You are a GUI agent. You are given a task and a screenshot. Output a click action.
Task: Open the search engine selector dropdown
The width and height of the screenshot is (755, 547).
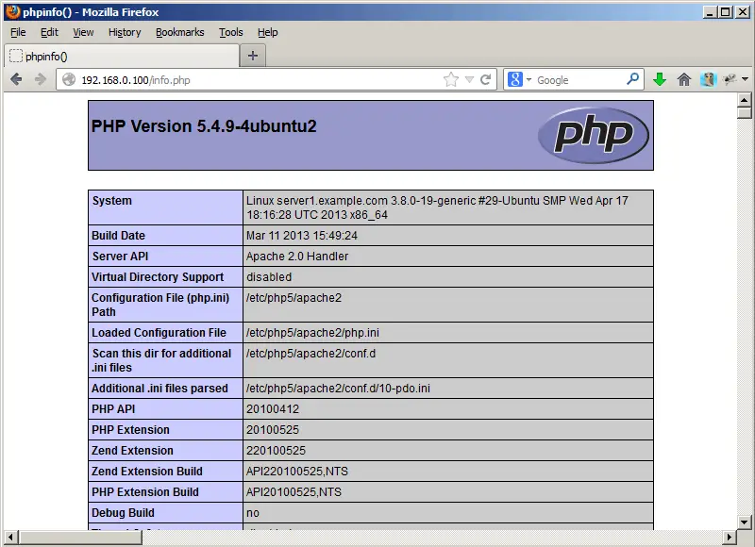pos(528,80)
